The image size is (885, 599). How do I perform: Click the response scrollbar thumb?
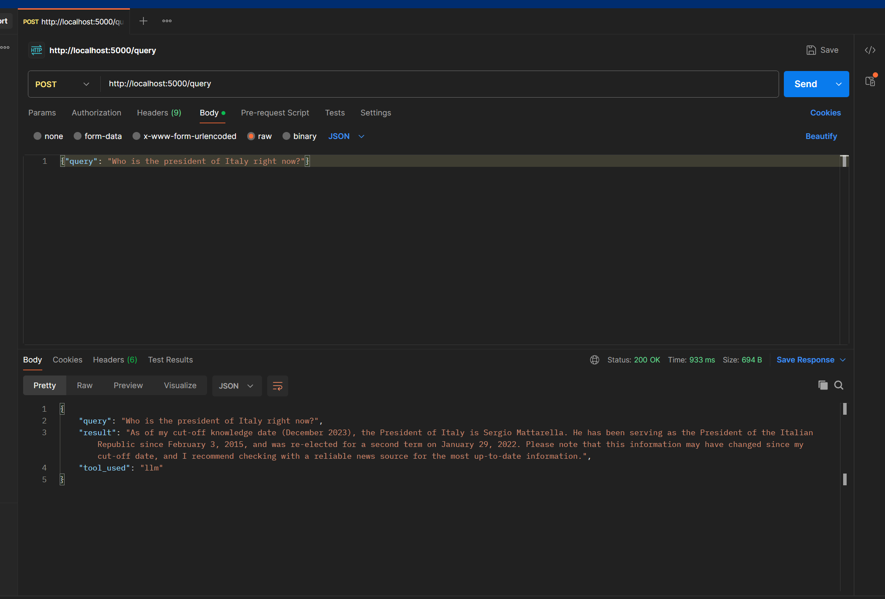844,409
